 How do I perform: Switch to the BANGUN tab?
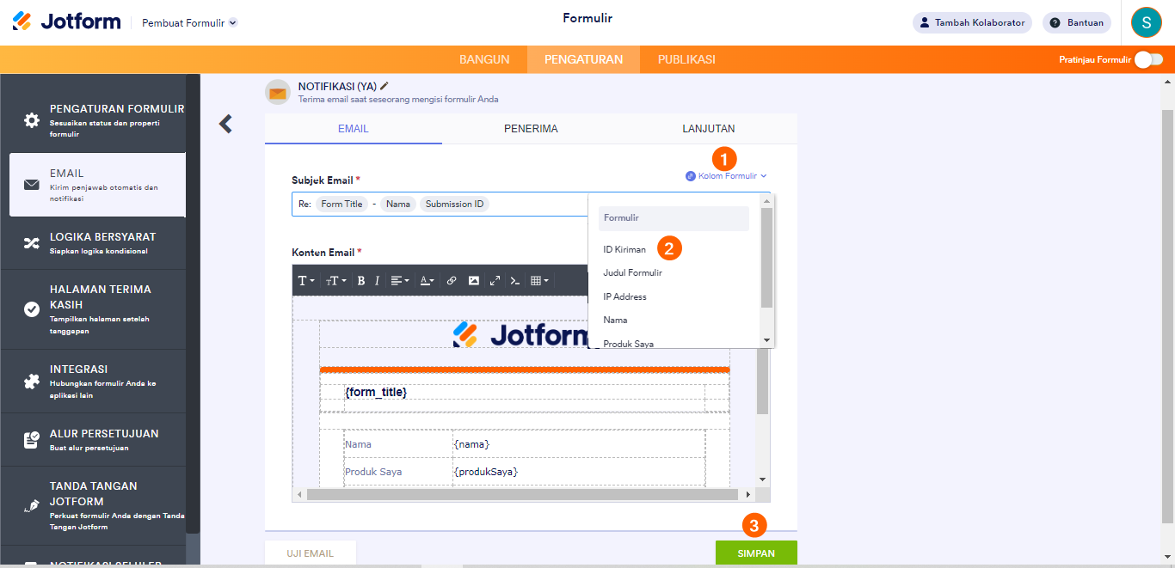[x=484, y=59]
